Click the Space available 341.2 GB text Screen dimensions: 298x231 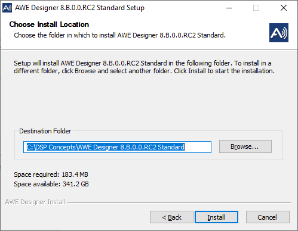pyautogui.click(x=51, y=184)
